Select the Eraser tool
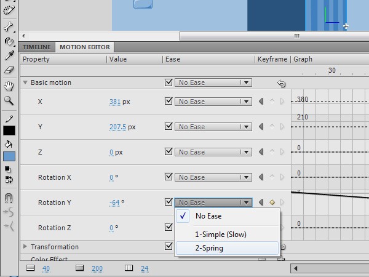The height and width of the screenshot is (277, 369). (x=9, y=70)
